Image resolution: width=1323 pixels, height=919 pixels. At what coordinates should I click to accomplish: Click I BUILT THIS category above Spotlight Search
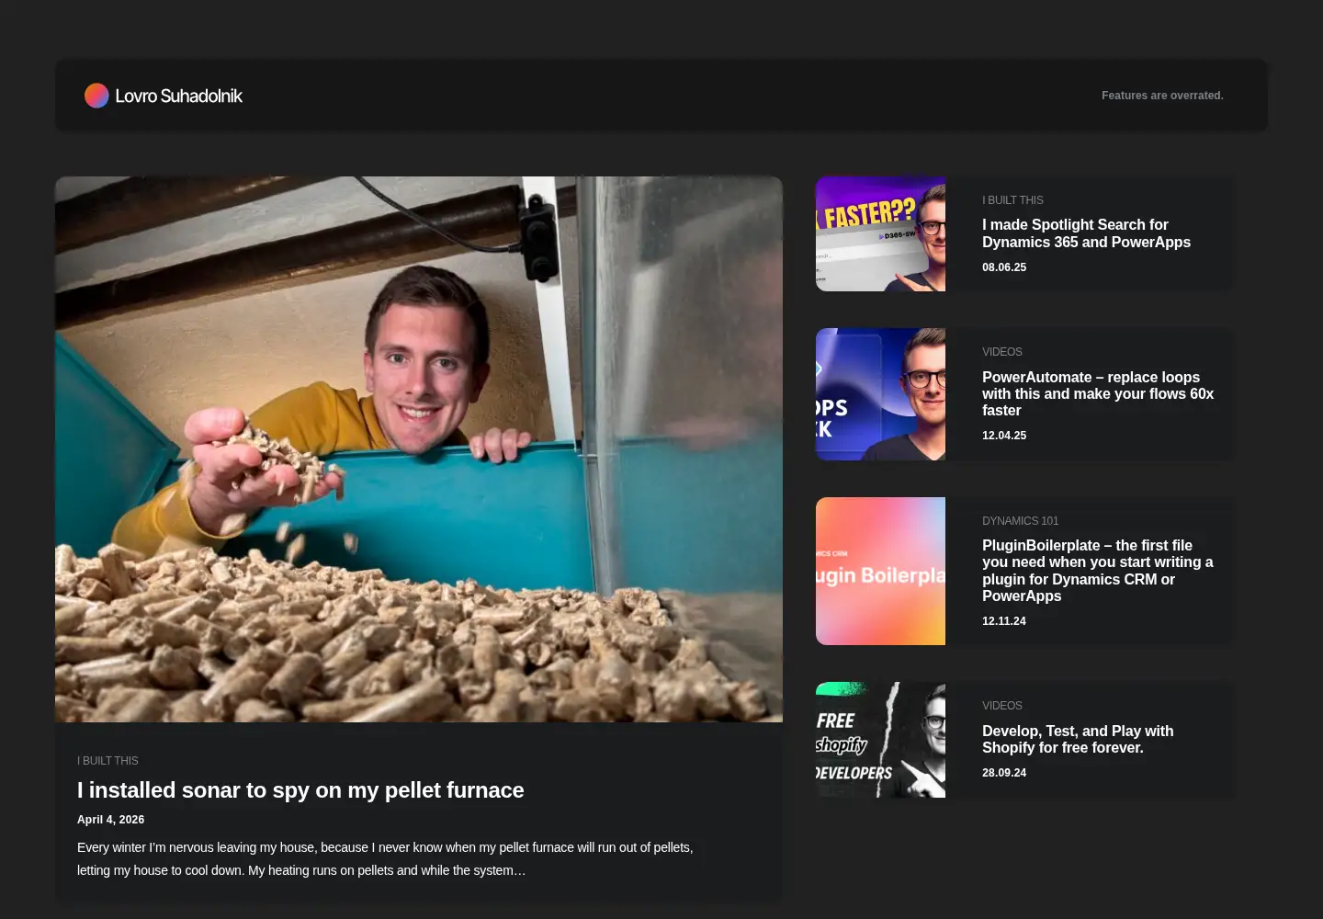1012,200
